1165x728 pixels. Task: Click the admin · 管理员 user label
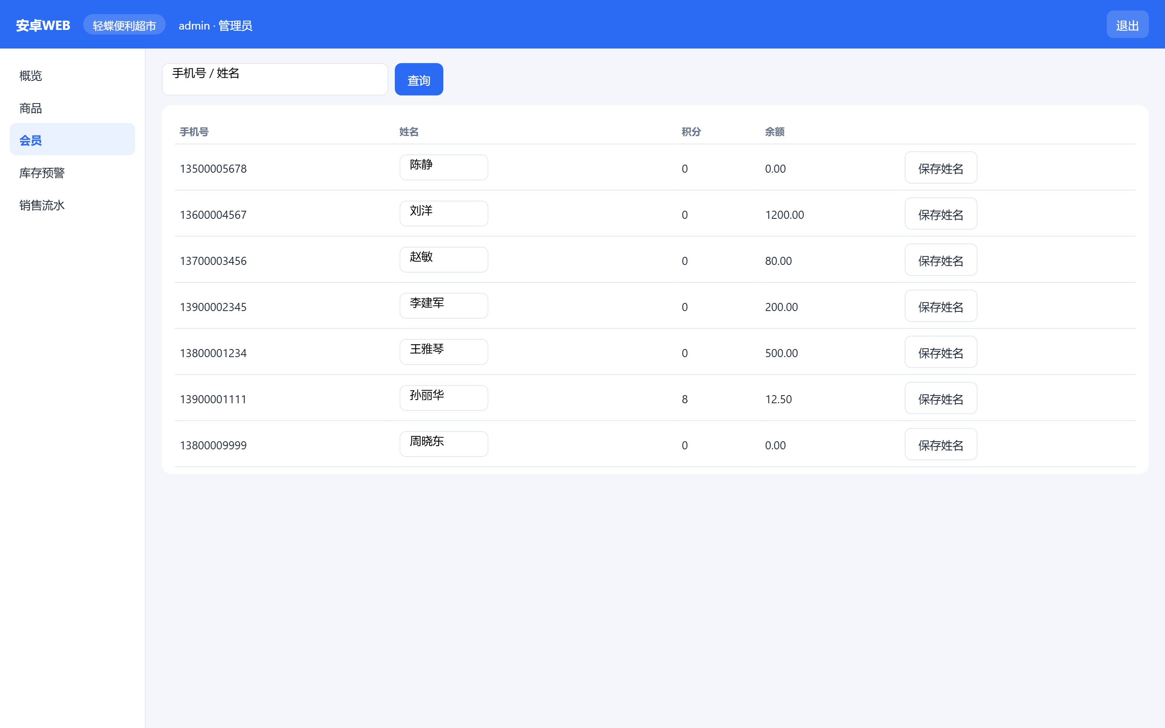point(215,25)
